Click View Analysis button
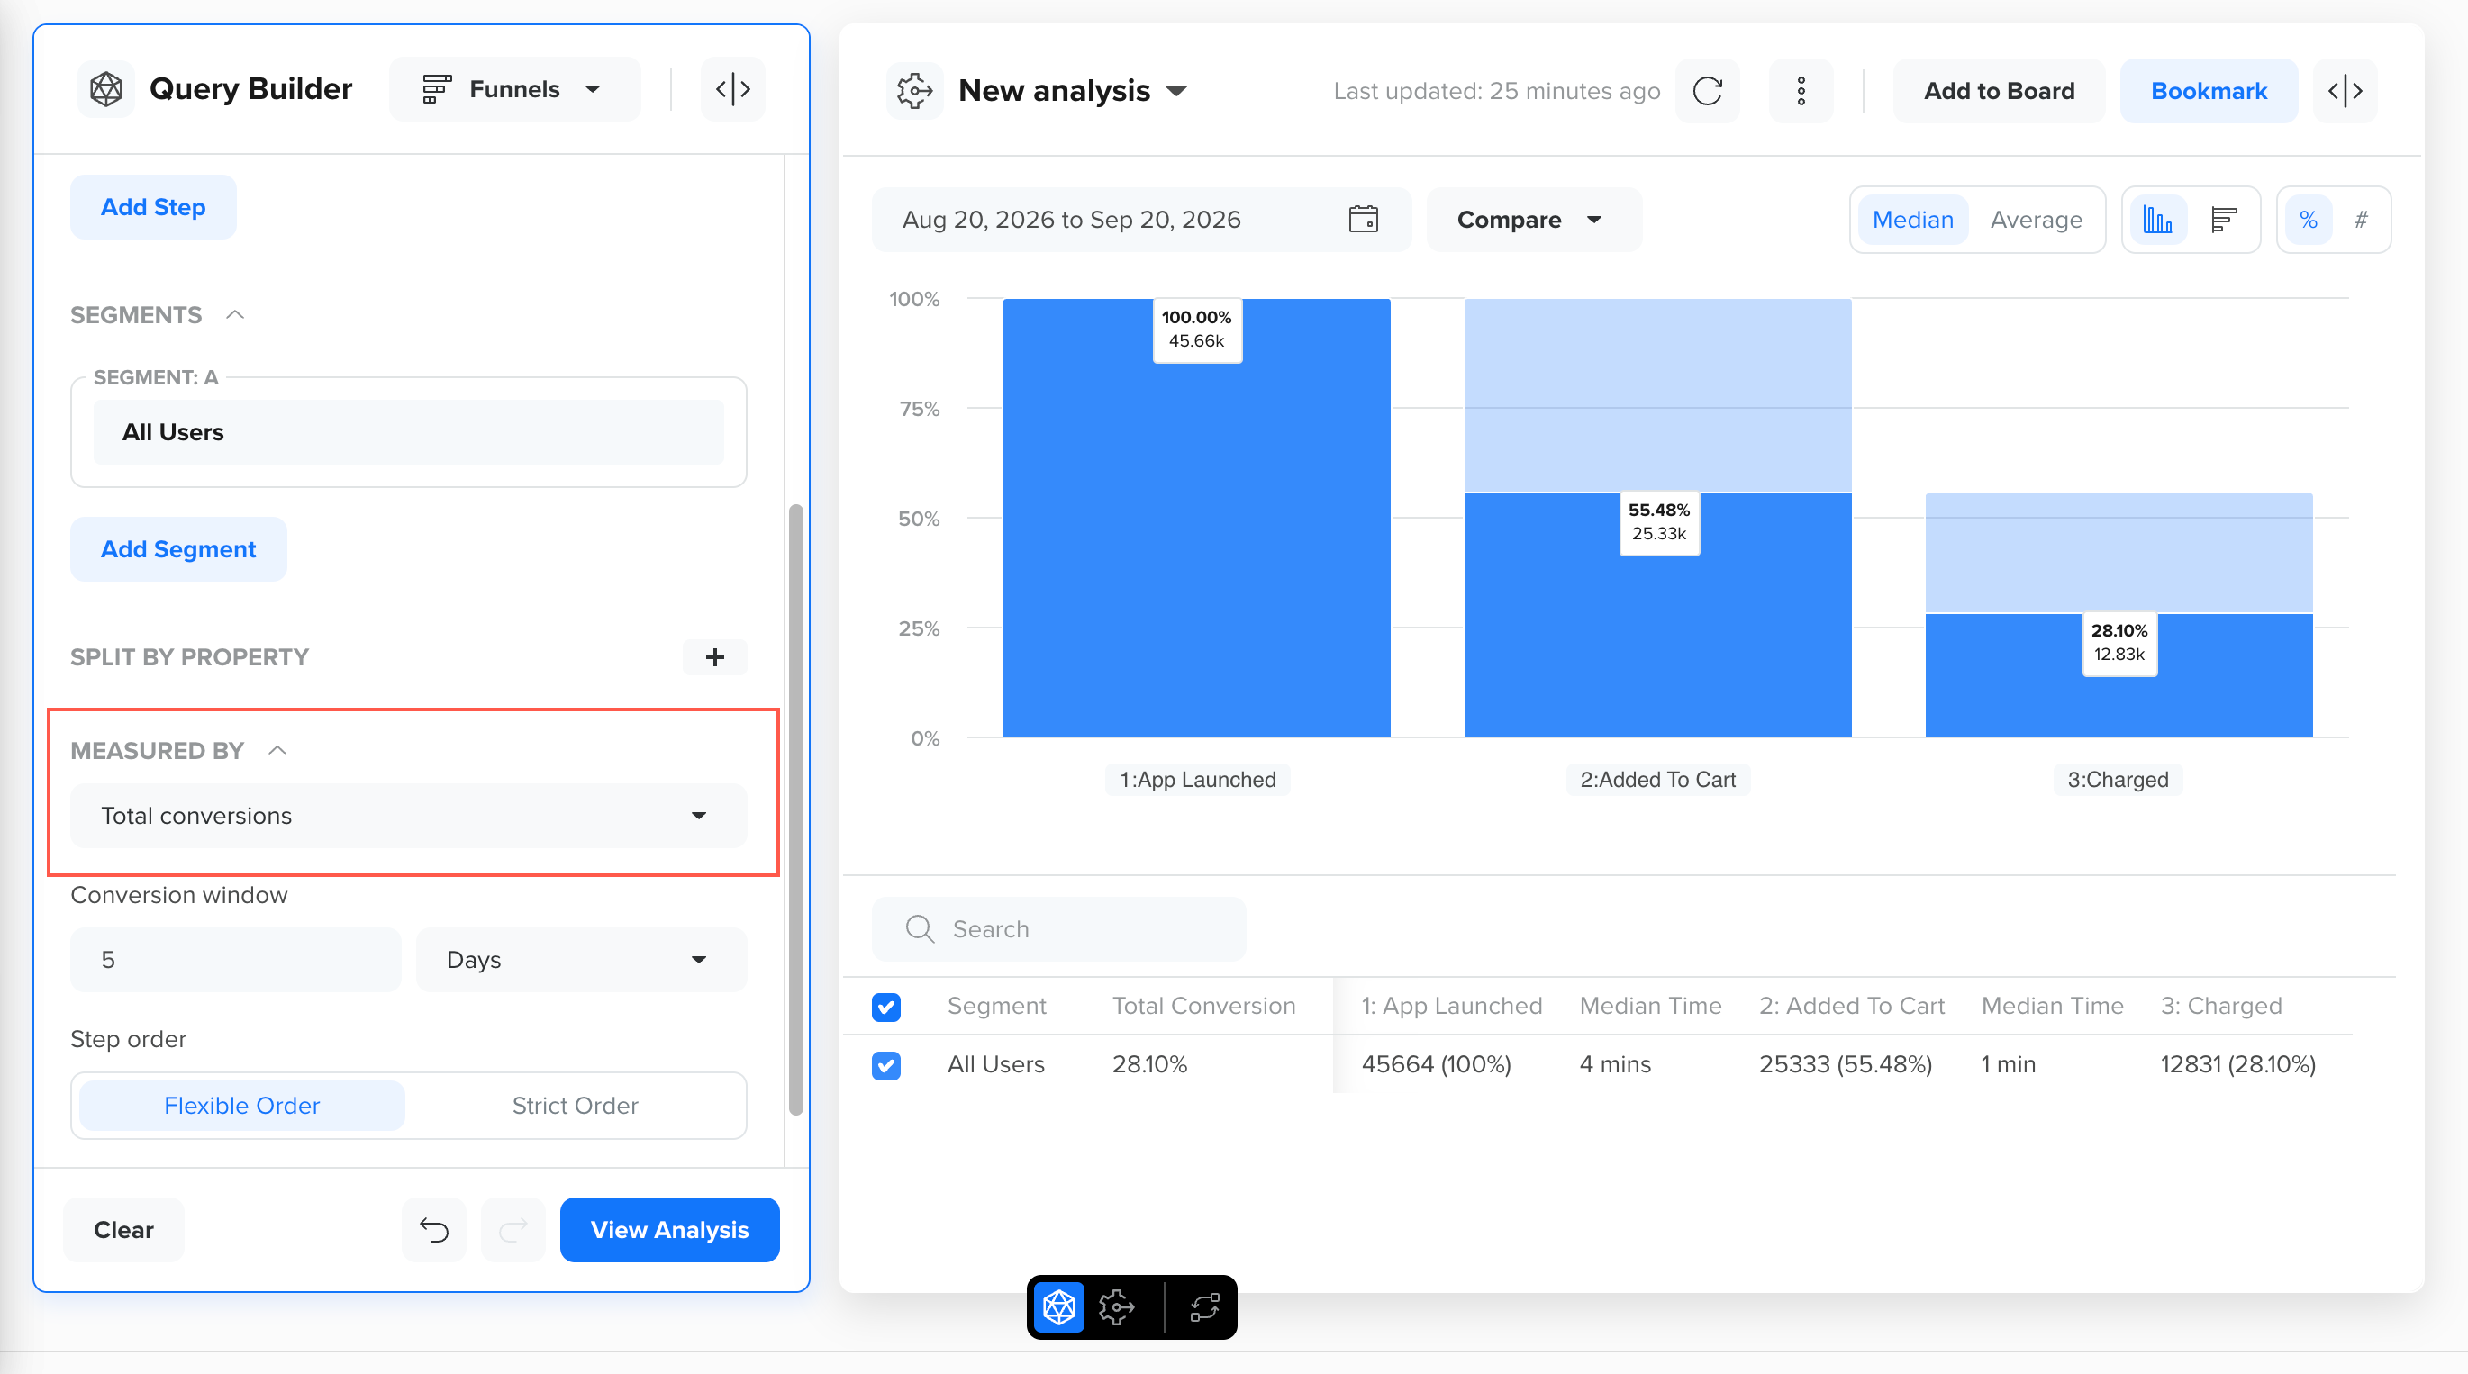The height and width of the screenshot is (1374, 2468). [670, 1229]
